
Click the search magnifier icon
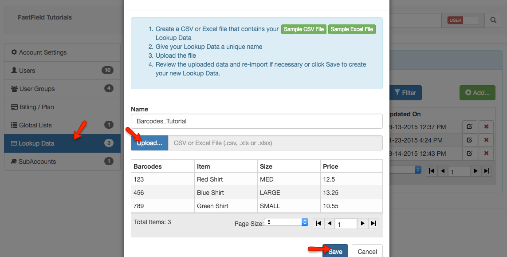493,20
